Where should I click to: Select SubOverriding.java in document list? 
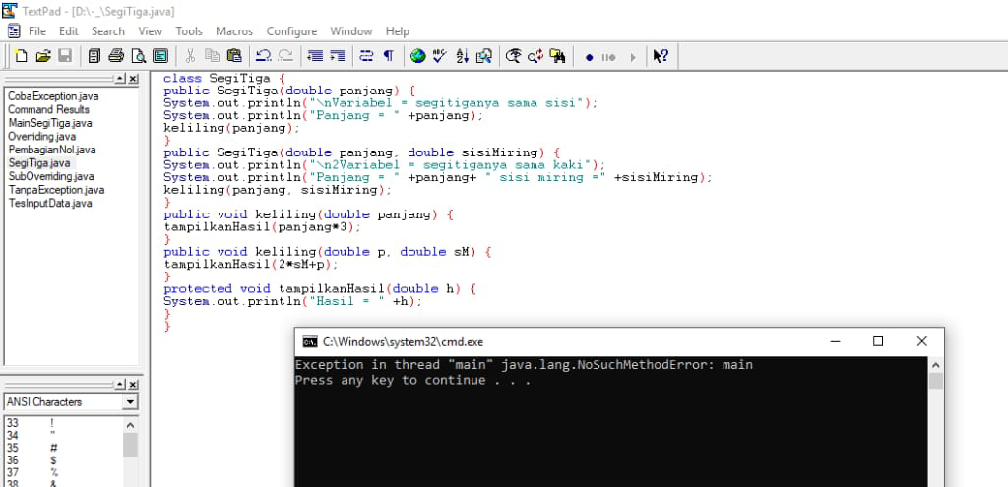(x=51, y=176)
